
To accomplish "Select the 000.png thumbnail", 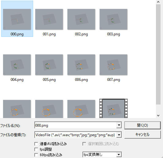I will pos(17,19).
